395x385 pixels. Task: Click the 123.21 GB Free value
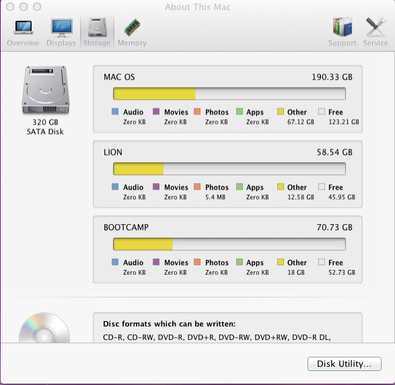click(x=344, y=122)
